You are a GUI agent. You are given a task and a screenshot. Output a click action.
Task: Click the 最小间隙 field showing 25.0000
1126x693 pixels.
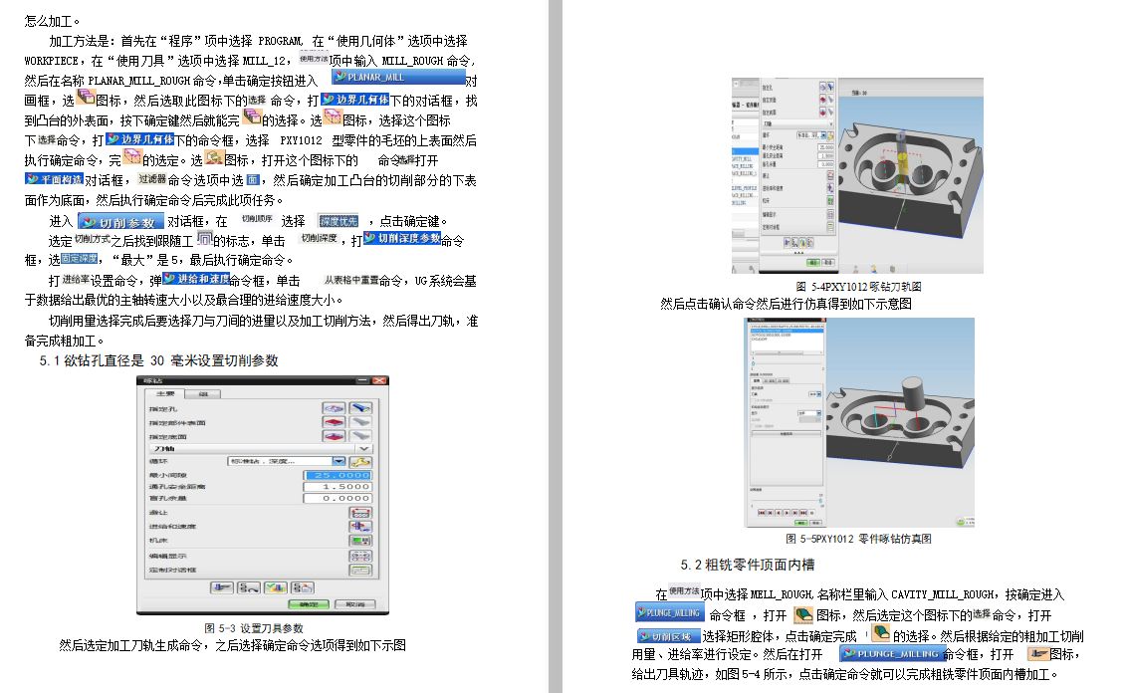pyautogui.click(x=338, y=475)
